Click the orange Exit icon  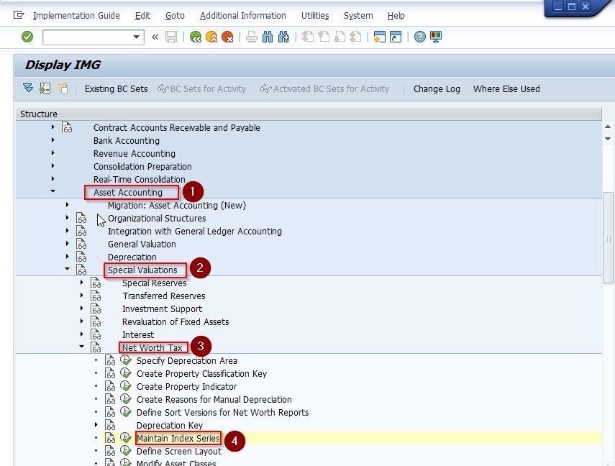pos(211,37)
